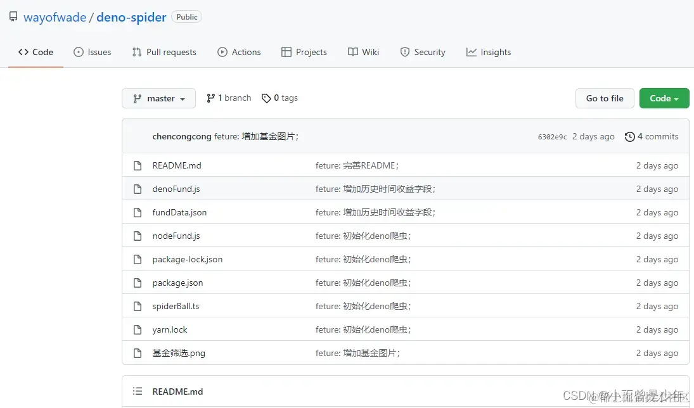The width and height of the screenshot is (694, 408).
Task: Open the deno-spider repository link
Action: coord(131,17)
